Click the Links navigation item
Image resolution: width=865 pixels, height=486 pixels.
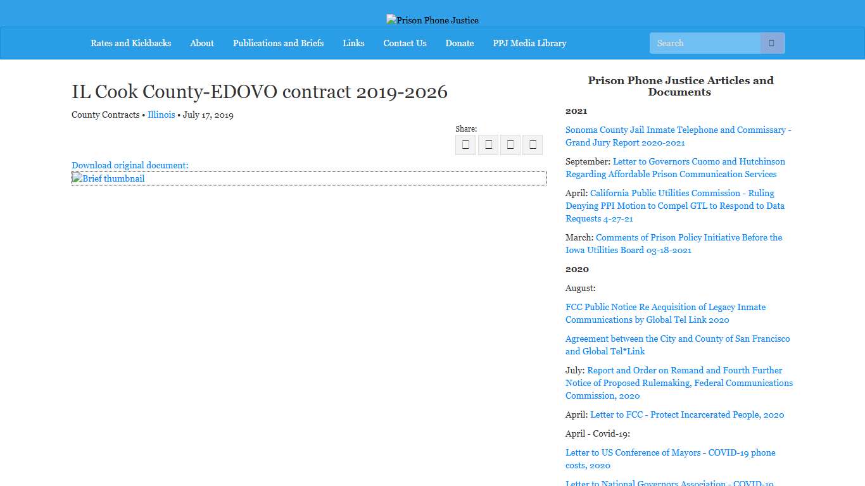[353, 43]
